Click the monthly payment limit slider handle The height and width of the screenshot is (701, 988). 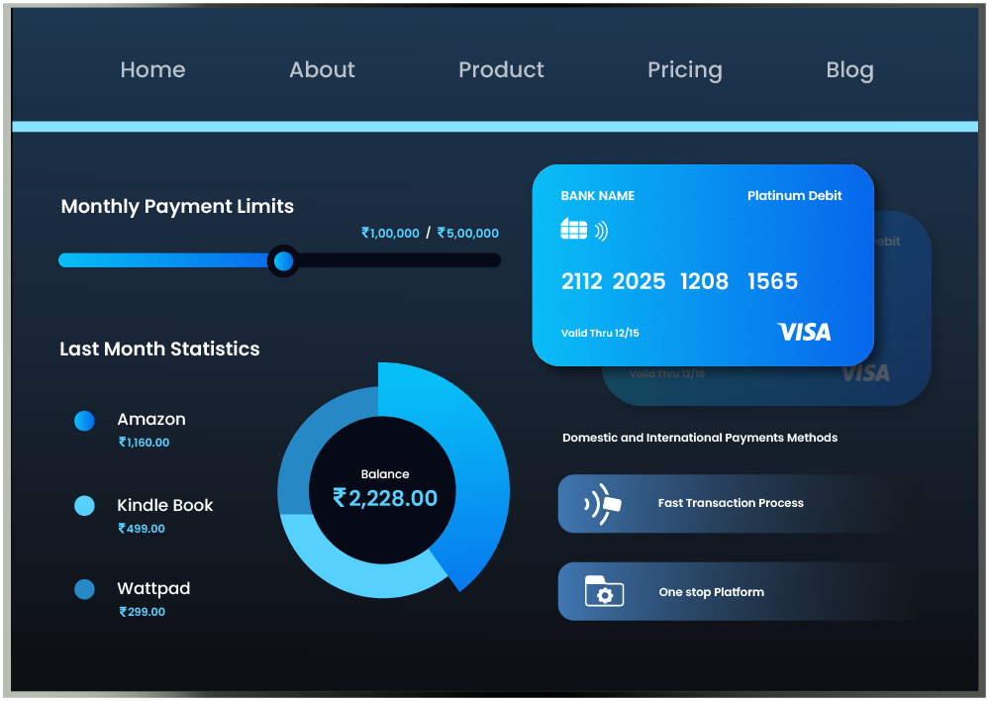(283, 261)
